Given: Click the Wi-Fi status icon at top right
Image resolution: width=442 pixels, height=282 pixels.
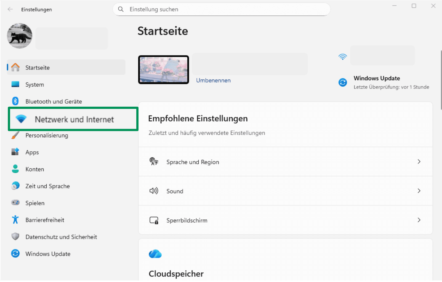Looking at the screenshot, I should (x=342, y=57).
